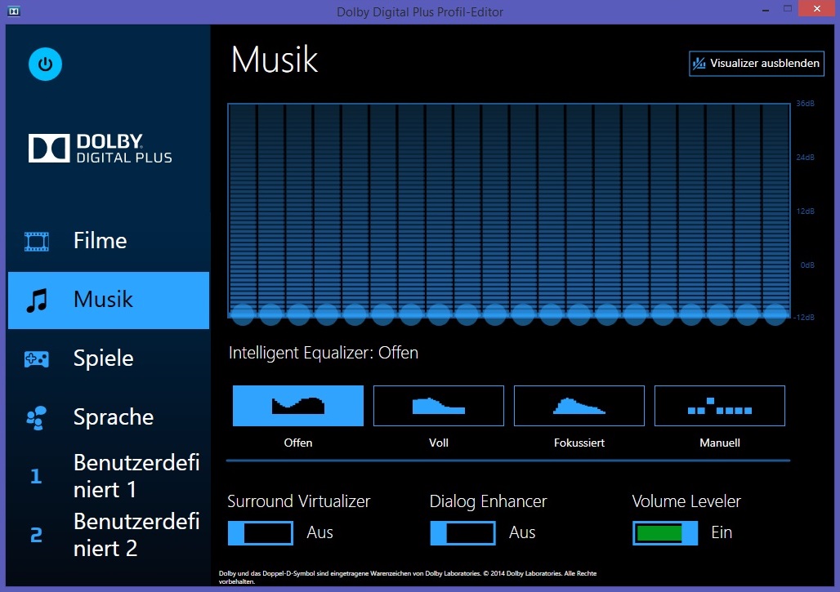This screenshot has height=592, width=840.
Task: Click the speech bubbles icon beside Sprache
Action: 37,418
